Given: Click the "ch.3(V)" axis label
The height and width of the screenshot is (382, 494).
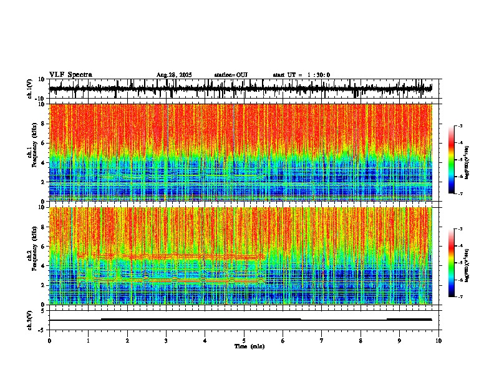Looking at the screenshot, I should coord(30,321).
